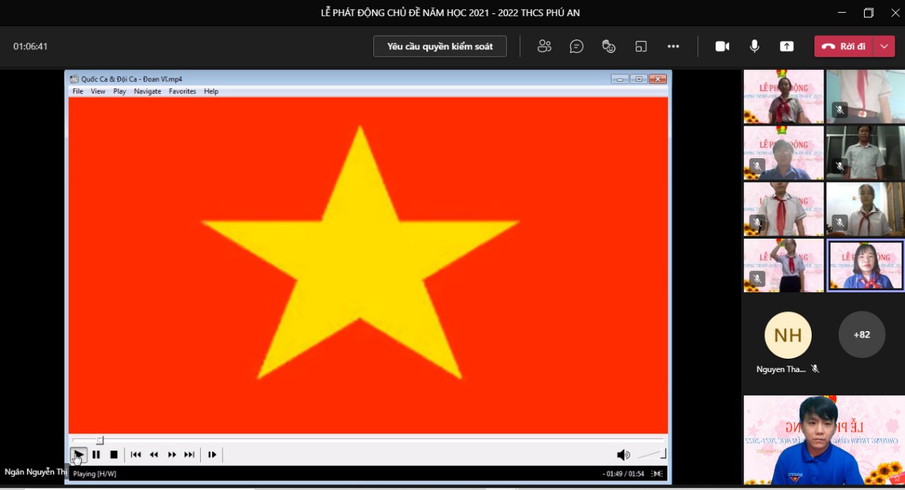Screen dimensions: 905x490
Task: Select the NH participant avatar
Action: coord(788,335)
